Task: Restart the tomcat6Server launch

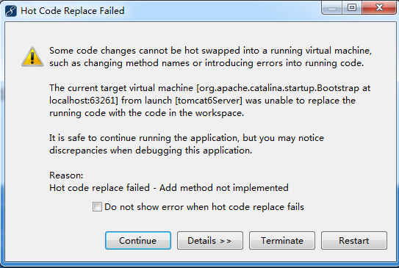Action: tap(354, 241)
